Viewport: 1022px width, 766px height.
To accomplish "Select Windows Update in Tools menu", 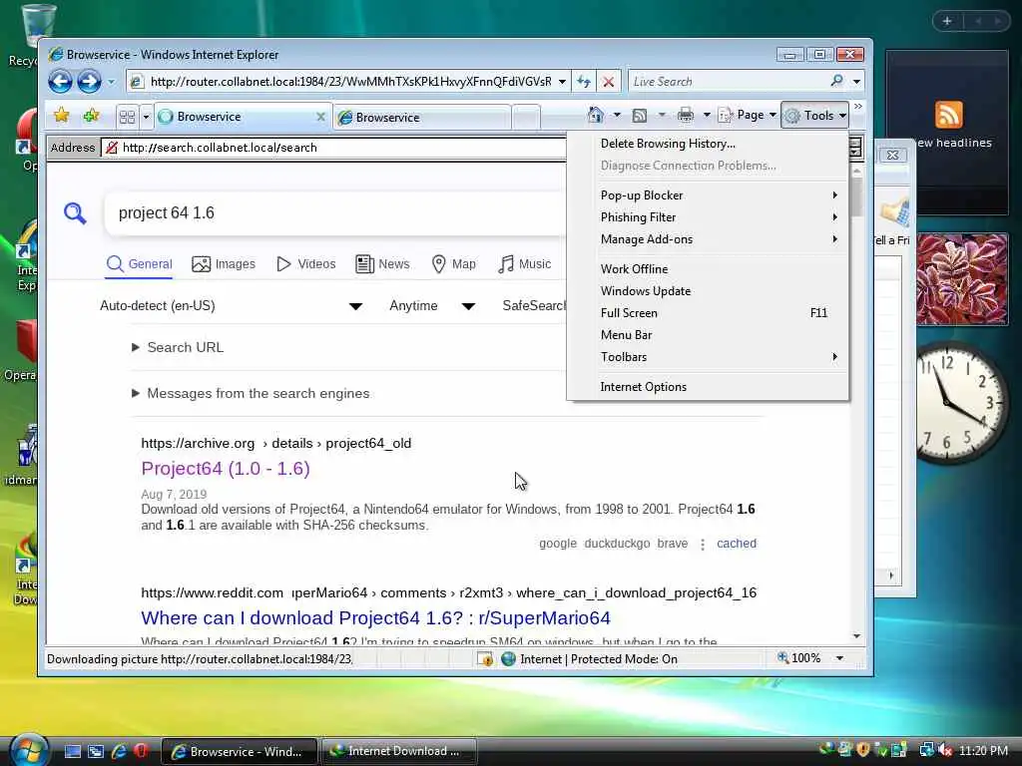I will coord(708,291).
